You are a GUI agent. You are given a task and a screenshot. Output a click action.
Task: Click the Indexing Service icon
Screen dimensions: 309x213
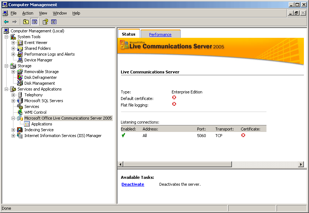tap(20, 130)
